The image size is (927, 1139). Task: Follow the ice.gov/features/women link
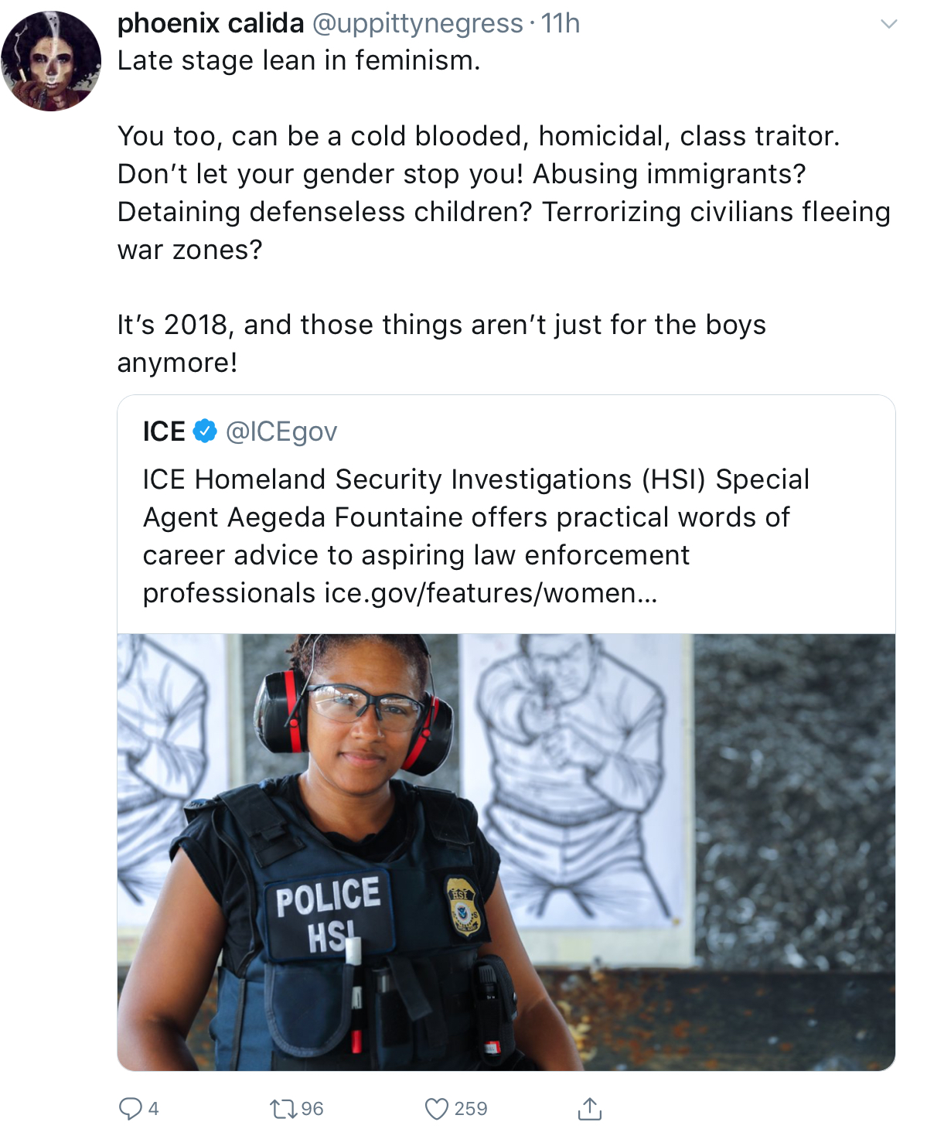(x=491, y=593)
